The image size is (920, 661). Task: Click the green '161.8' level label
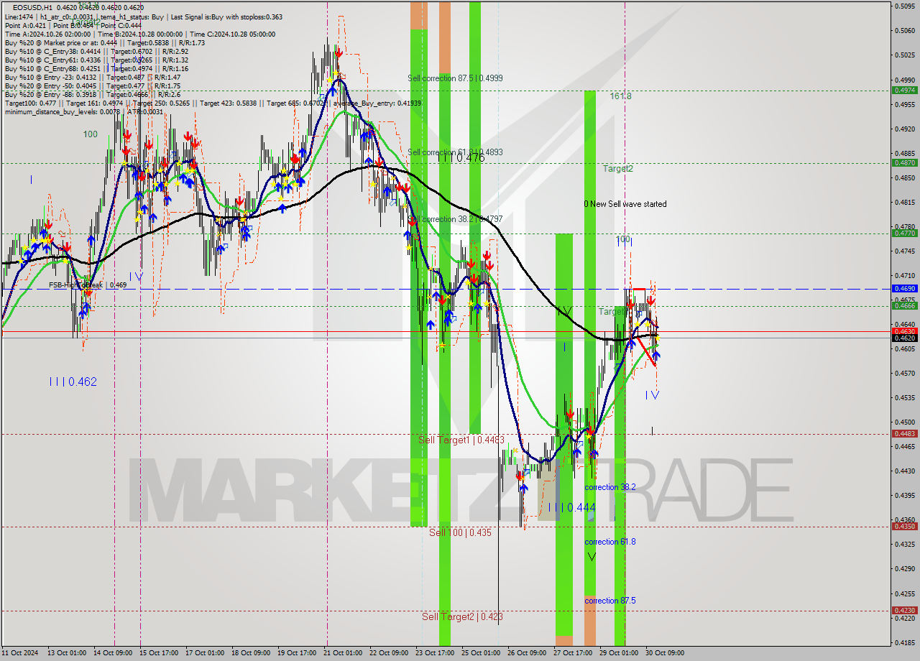pos(621,96)
